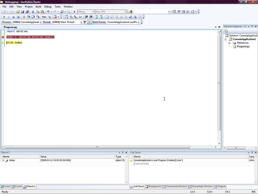
Task: Click the Solution Explorer horizontal scrollbar
Action: coord(236,148)
